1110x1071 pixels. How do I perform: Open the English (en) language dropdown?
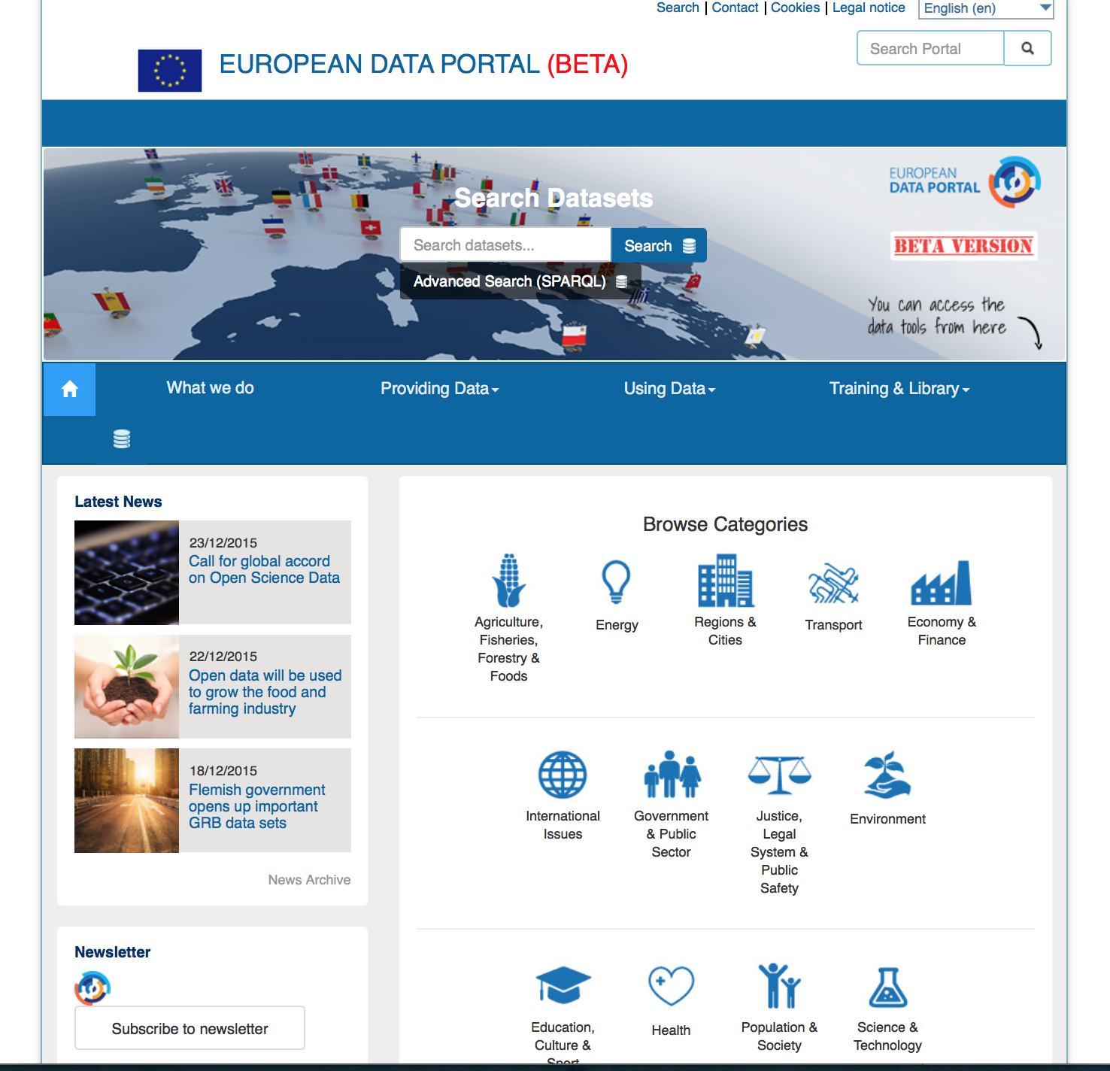(986, 8)
